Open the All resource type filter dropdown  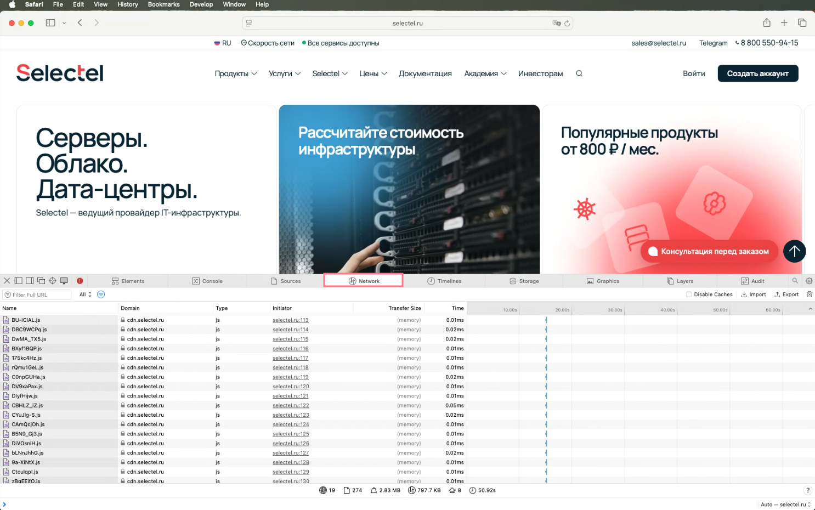click(85, 294)
